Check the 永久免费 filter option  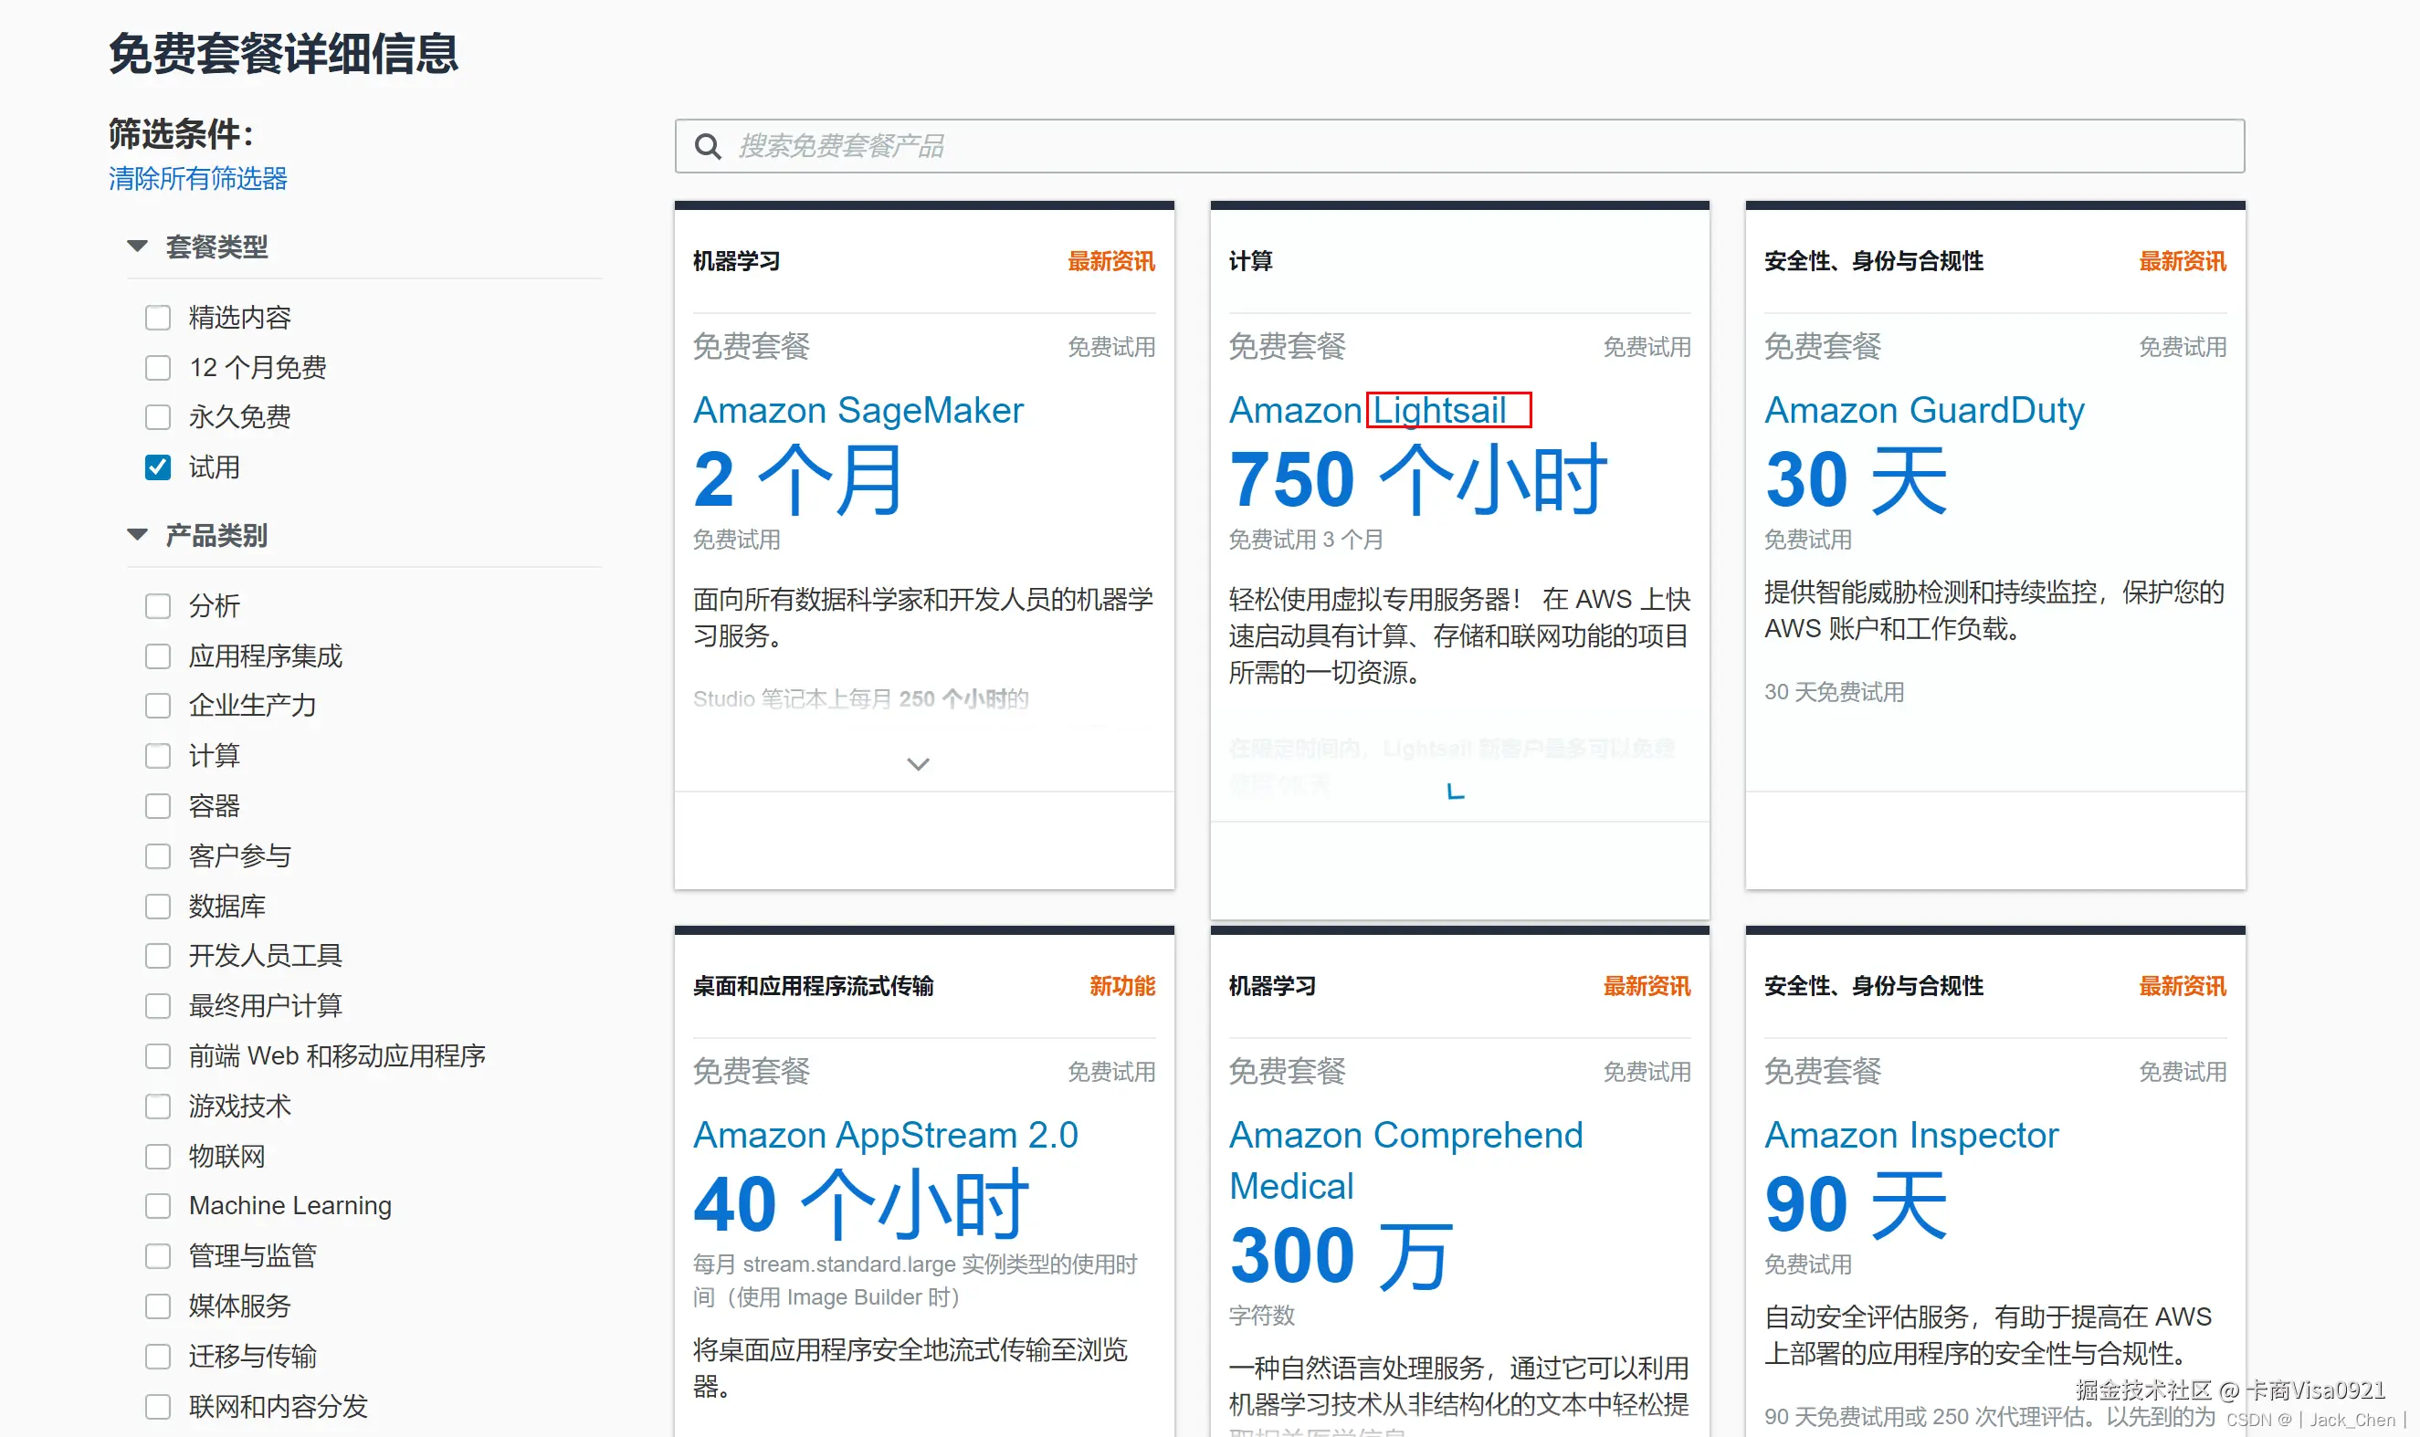[x=158, y=417]
